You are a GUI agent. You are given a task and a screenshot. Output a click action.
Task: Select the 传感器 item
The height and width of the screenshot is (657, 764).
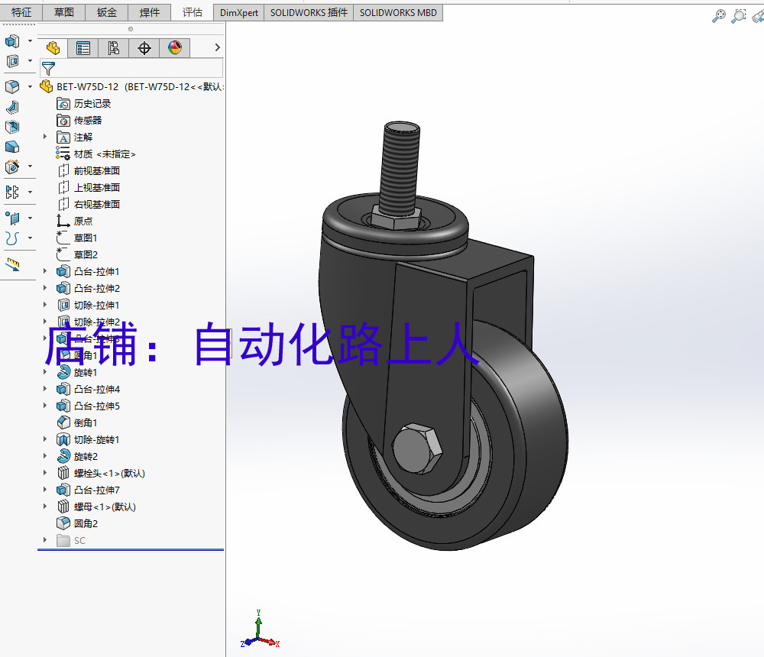click(x=88, y=121)
